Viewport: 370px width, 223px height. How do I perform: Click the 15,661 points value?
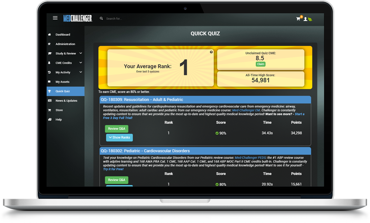pos(296,184)
